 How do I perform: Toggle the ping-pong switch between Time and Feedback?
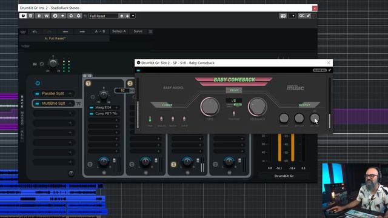click(234, 113)
